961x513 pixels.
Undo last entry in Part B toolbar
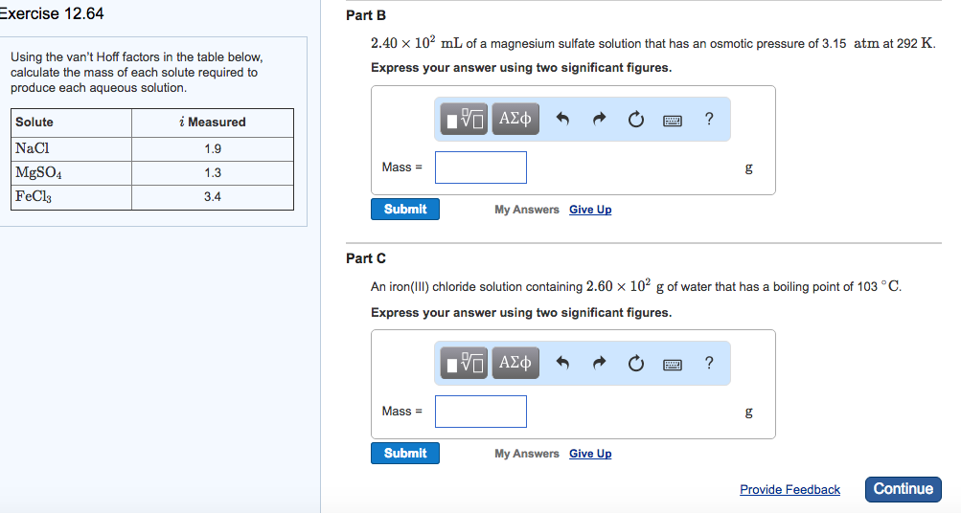563,120
